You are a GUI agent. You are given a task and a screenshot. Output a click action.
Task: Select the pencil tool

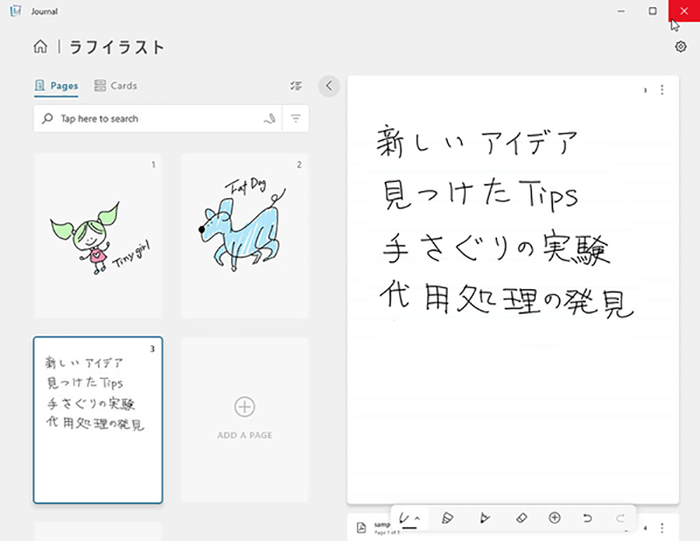[485, 518]
